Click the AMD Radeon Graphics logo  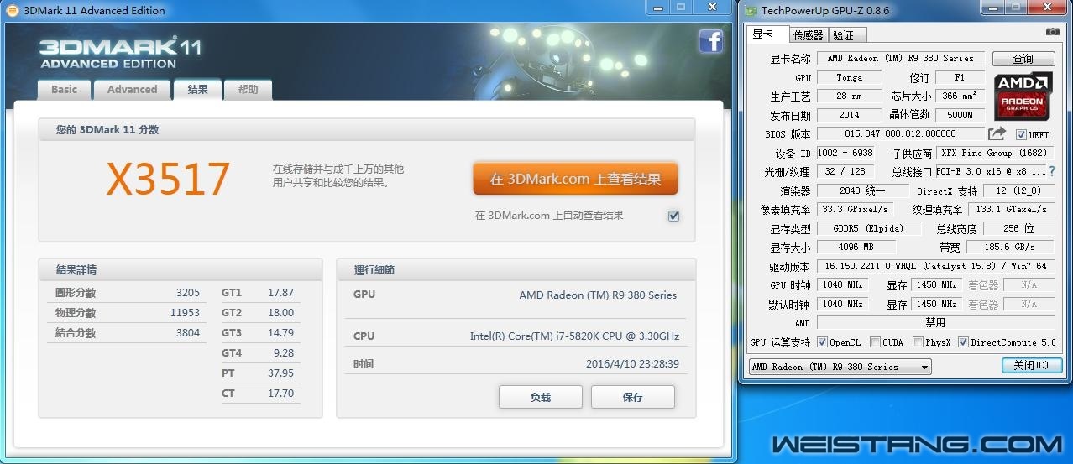(1023, 96)
